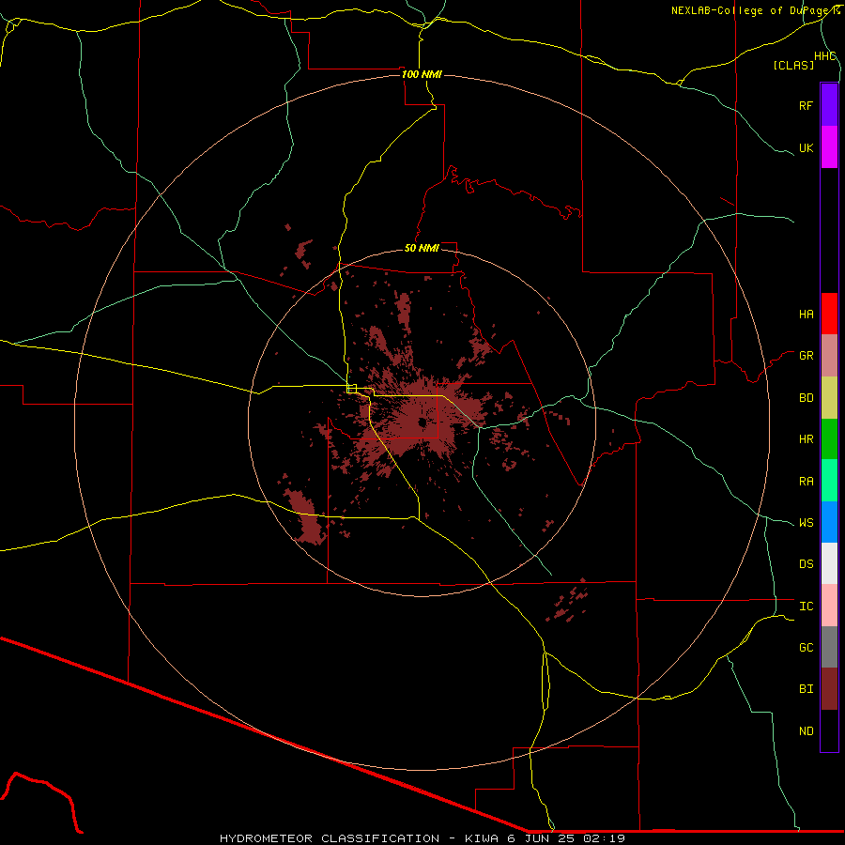Image resolution: width=845 pixels, height=845 pixels.
Task: Pick the HR green legend swatch
Action: [x=829, y=438]
